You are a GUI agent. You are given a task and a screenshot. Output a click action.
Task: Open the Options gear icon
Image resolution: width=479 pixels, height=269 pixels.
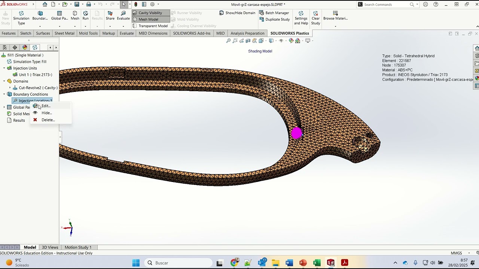[x=152, y=4]
